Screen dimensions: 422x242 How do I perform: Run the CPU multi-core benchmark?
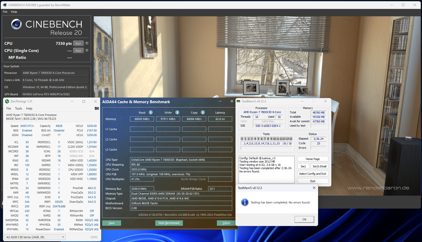tap(78, 44)
